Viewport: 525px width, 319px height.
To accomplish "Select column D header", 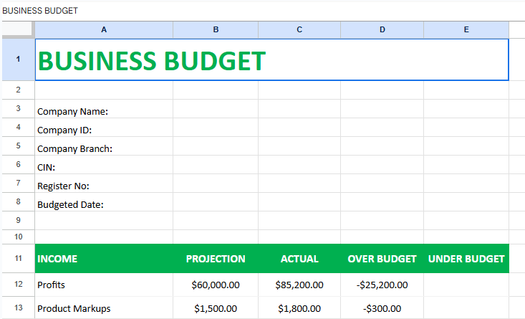I will click(x=382, y=29).
